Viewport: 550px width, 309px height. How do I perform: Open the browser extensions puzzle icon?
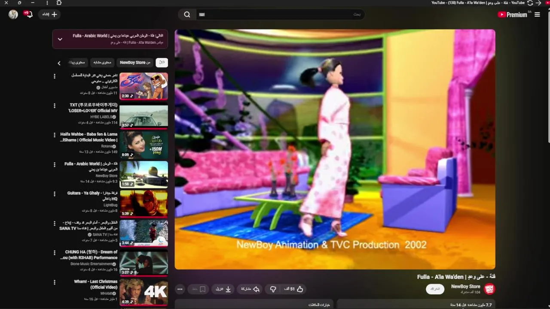(59, 3)
